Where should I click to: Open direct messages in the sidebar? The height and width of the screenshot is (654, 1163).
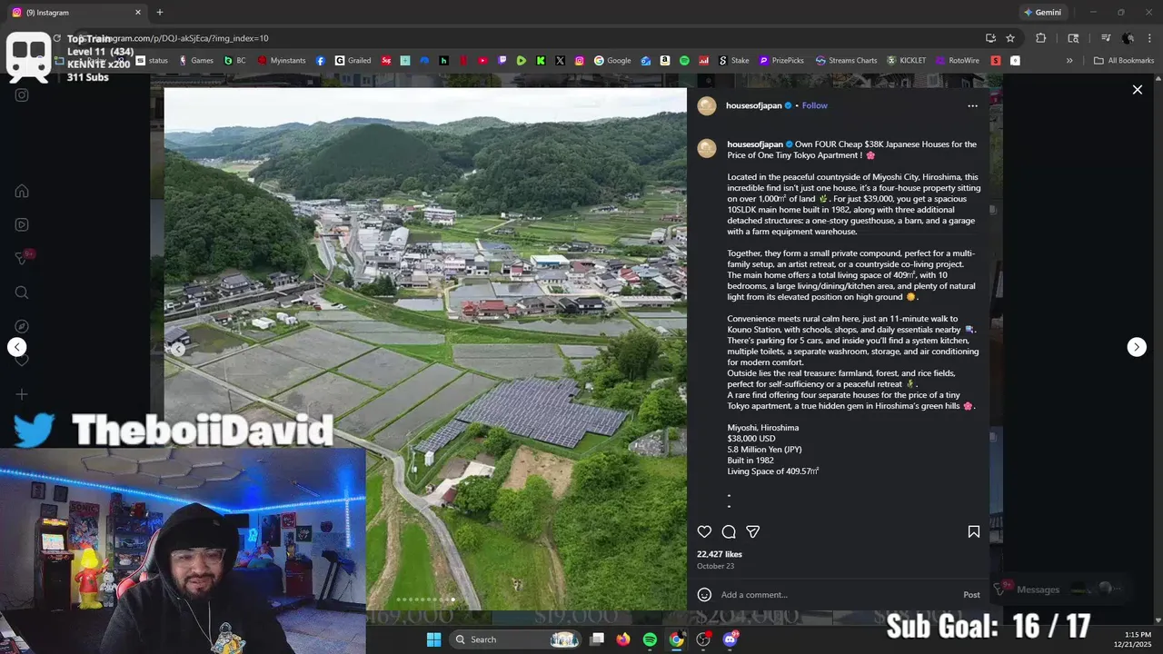[x=22, y=259]
